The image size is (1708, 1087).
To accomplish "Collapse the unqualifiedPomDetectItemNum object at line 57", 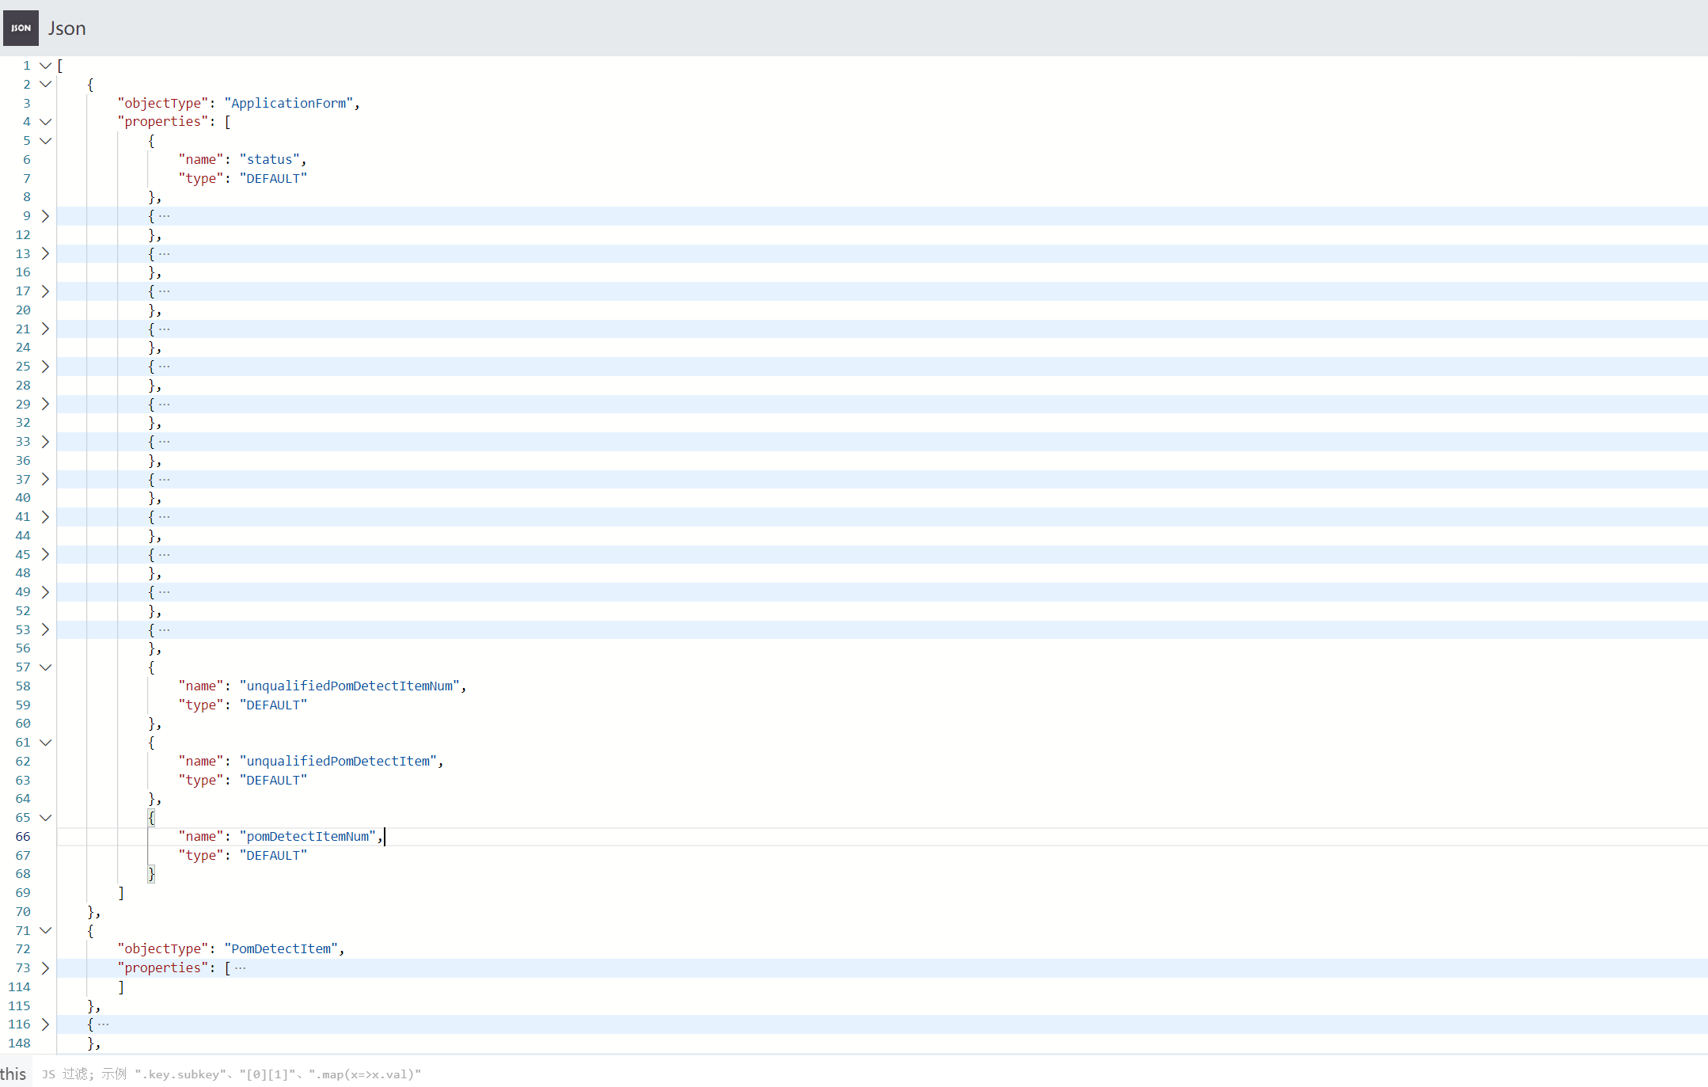I will 45,667.
